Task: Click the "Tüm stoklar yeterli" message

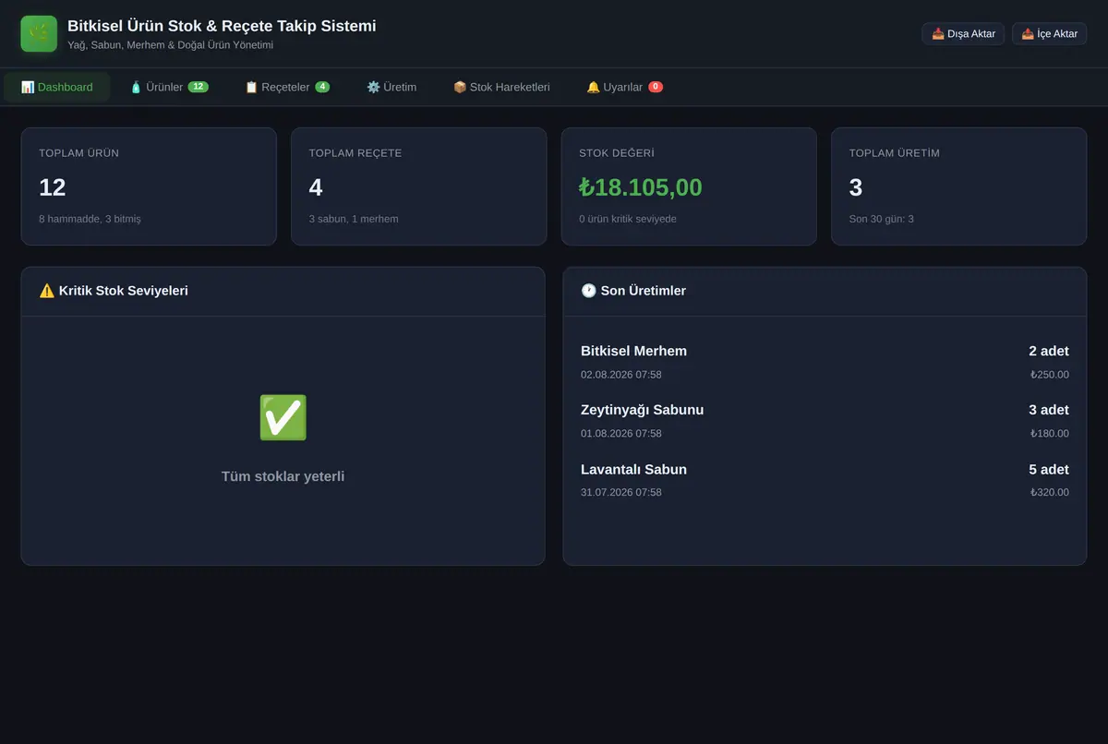Action: [283, 476]
